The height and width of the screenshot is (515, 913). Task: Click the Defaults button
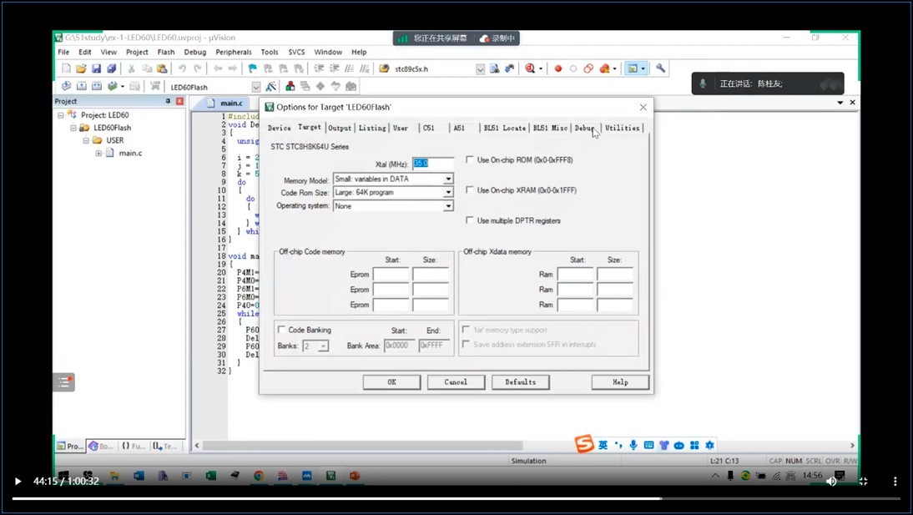pyautogui.click(x=520, y=382)
